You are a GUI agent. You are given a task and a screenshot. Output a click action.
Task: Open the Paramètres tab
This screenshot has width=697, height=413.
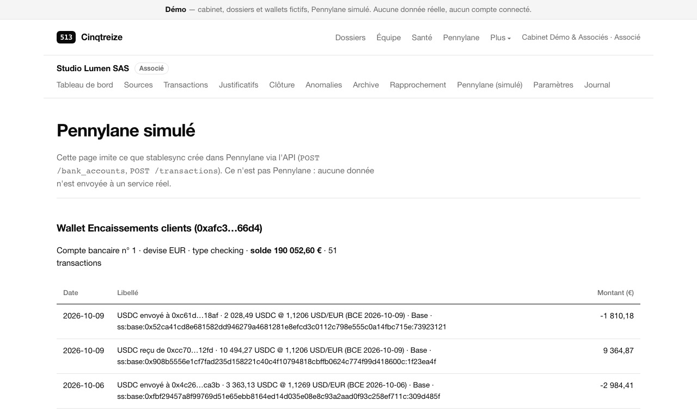point(553,85)
